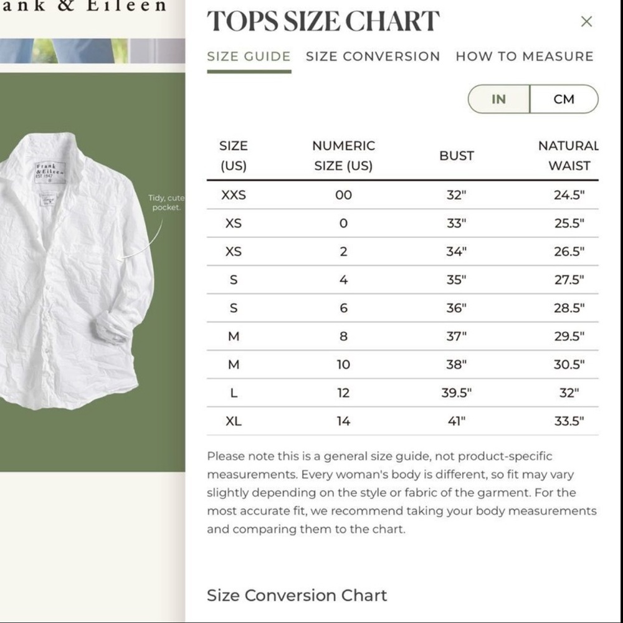Image resolution: width=623 pixels, height=623 pixels.
Task: Select the XXS size row
Action: (x=402, y=195)
